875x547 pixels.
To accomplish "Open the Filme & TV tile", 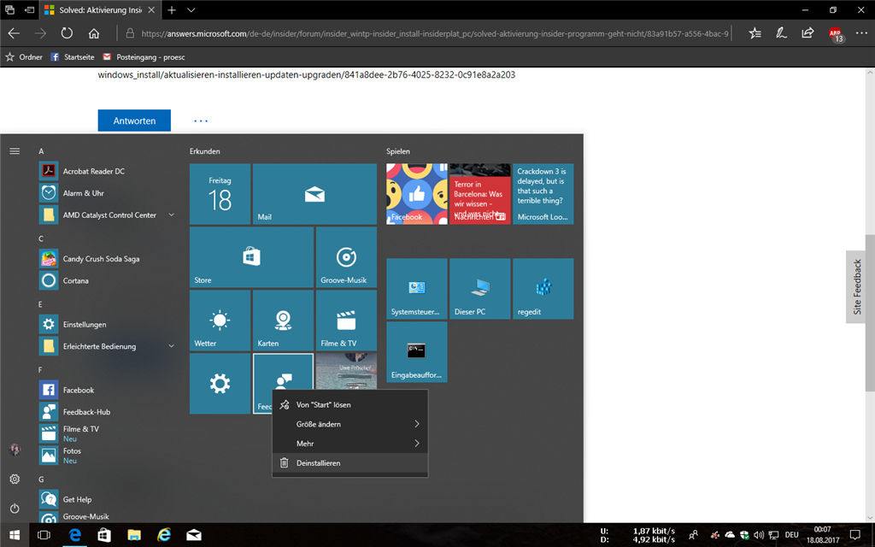I will (347, 321).
